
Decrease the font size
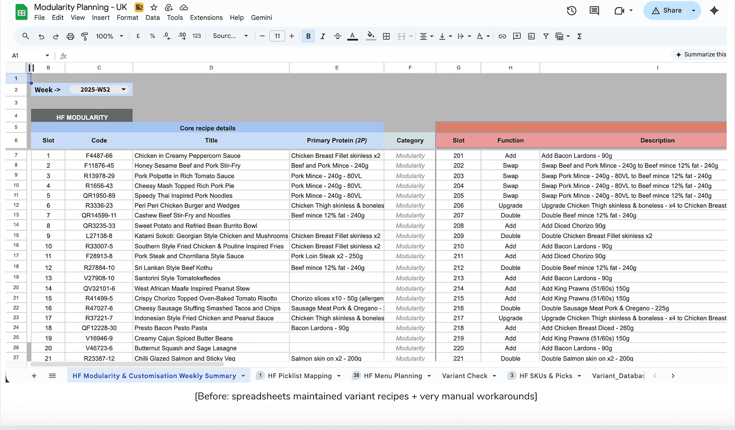[262, 36]
